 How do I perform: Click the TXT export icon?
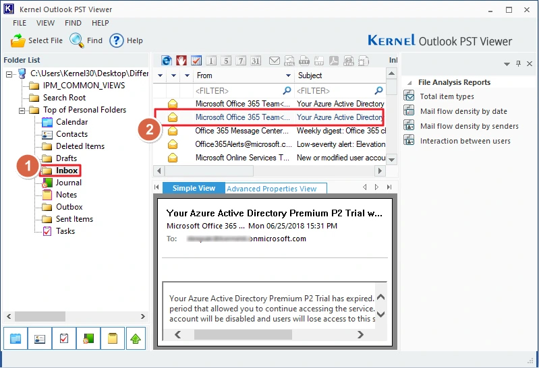[304, 61]
